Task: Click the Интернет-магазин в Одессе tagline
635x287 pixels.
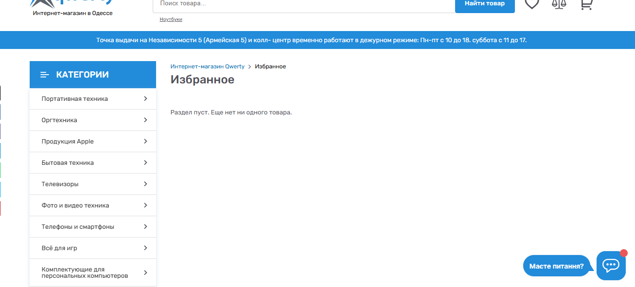Action: [x=72, y=13]
